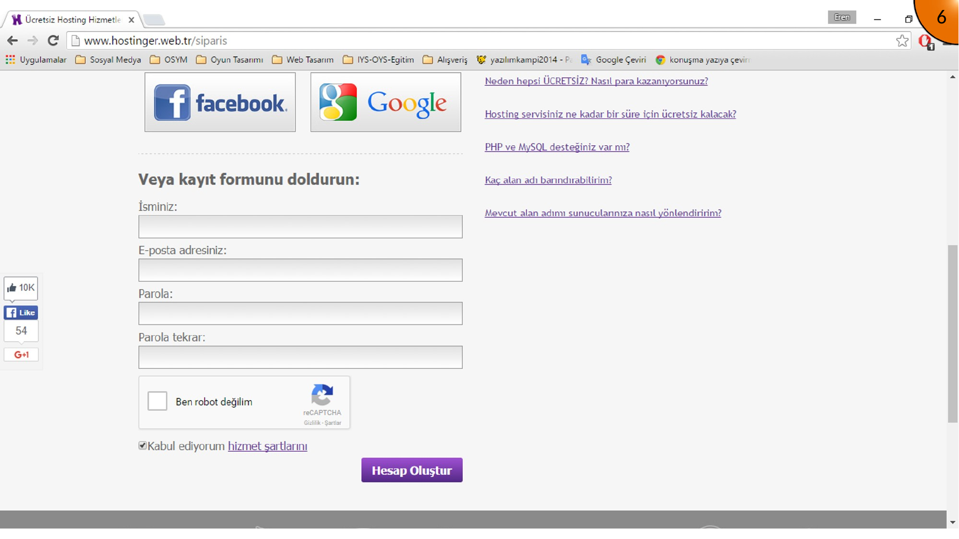The width and height of the screenshot is (959, 539).
Task: Bookmark this page with the star icon
Action: [x=902, y=41]
